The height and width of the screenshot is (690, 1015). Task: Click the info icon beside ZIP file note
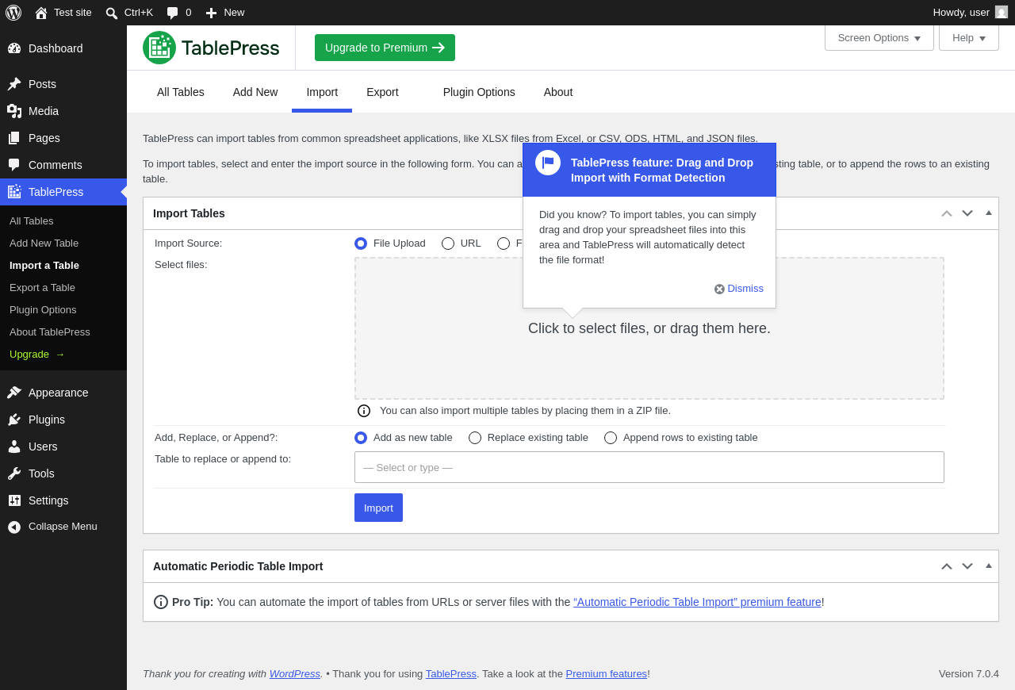tap(364, 411)
